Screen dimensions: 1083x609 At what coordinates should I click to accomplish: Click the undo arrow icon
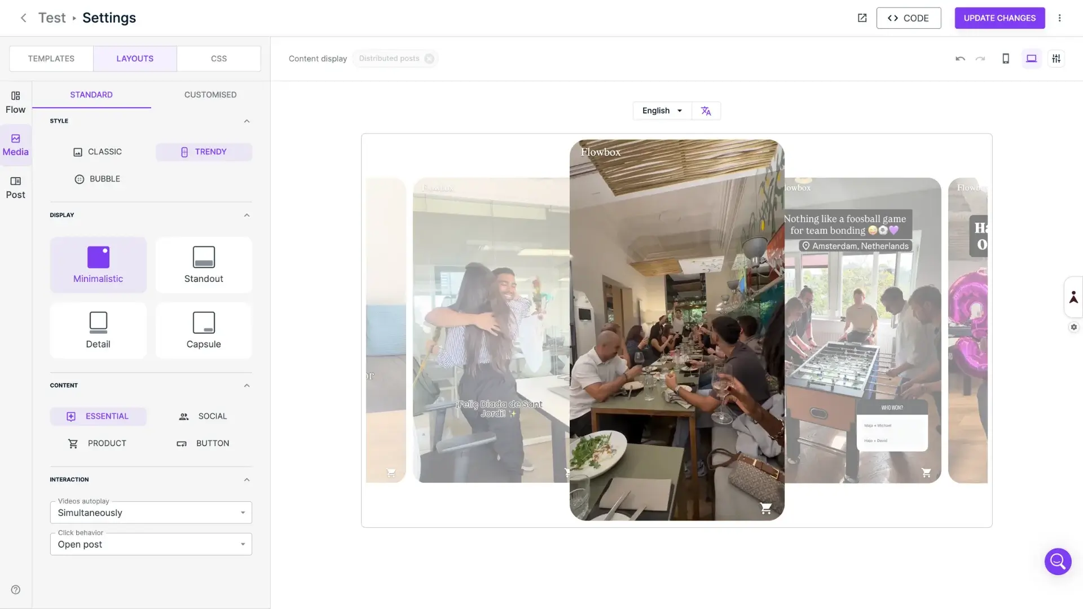coord(960,59)
